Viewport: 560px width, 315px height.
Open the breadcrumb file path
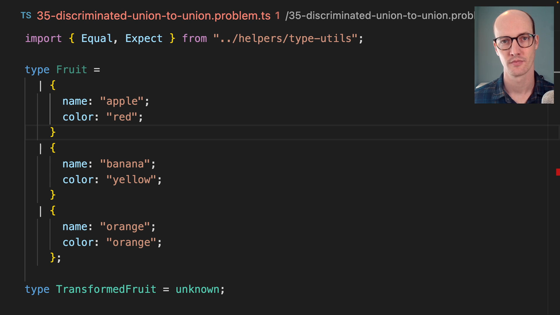pyautogui.click(x=379, y=16)
